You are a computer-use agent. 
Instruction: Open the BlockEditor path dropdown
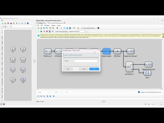[89, 28]
